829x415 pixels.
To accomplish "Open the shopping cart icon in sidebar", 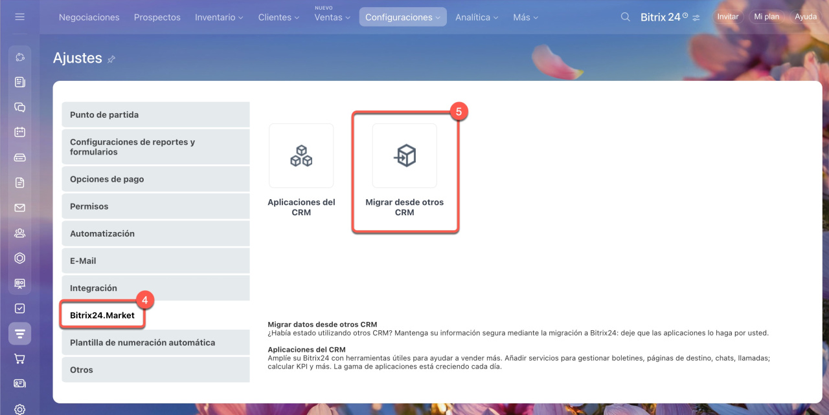I will click(19, 359).
